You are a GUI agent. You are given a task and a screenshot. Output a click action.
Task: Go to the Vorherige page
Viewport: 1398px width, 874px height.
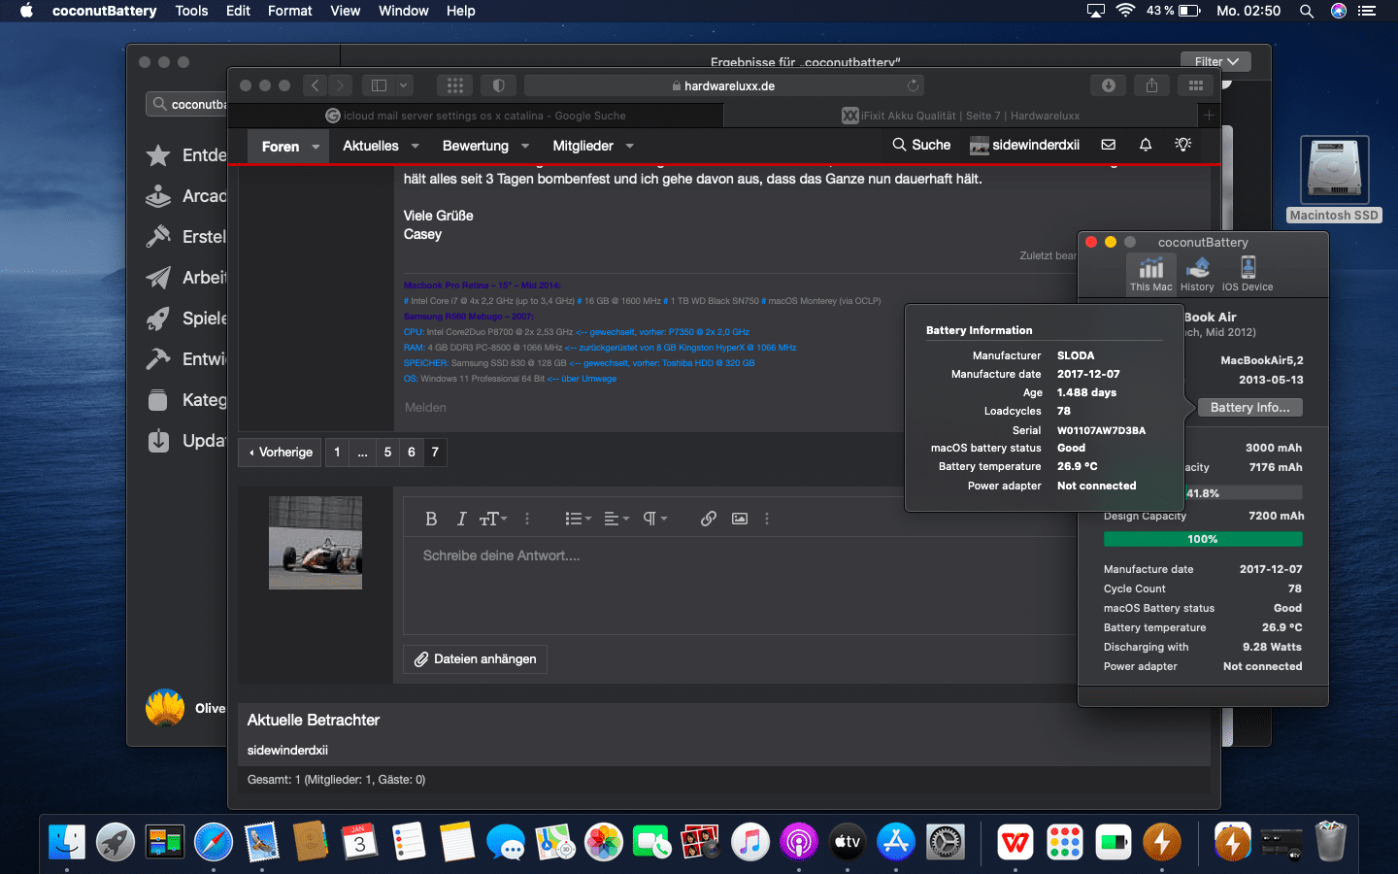pyautogui.click(x=281, y=453)
